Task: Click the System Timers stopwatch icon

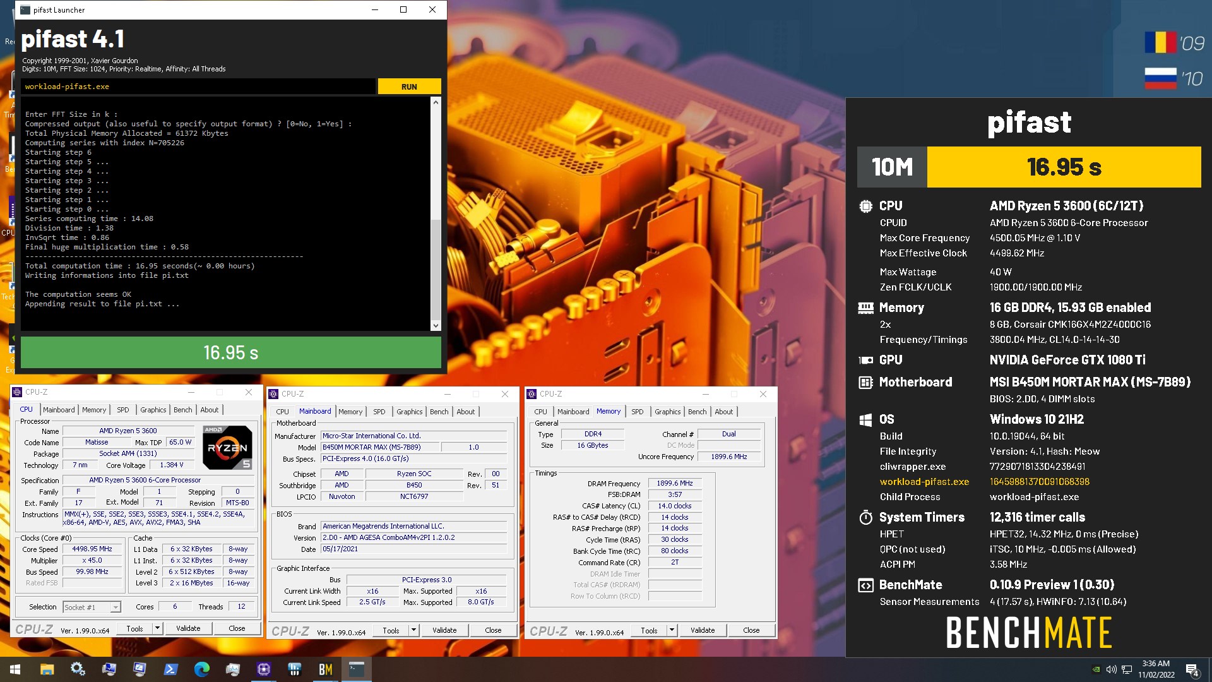Action: coord(865,517)
